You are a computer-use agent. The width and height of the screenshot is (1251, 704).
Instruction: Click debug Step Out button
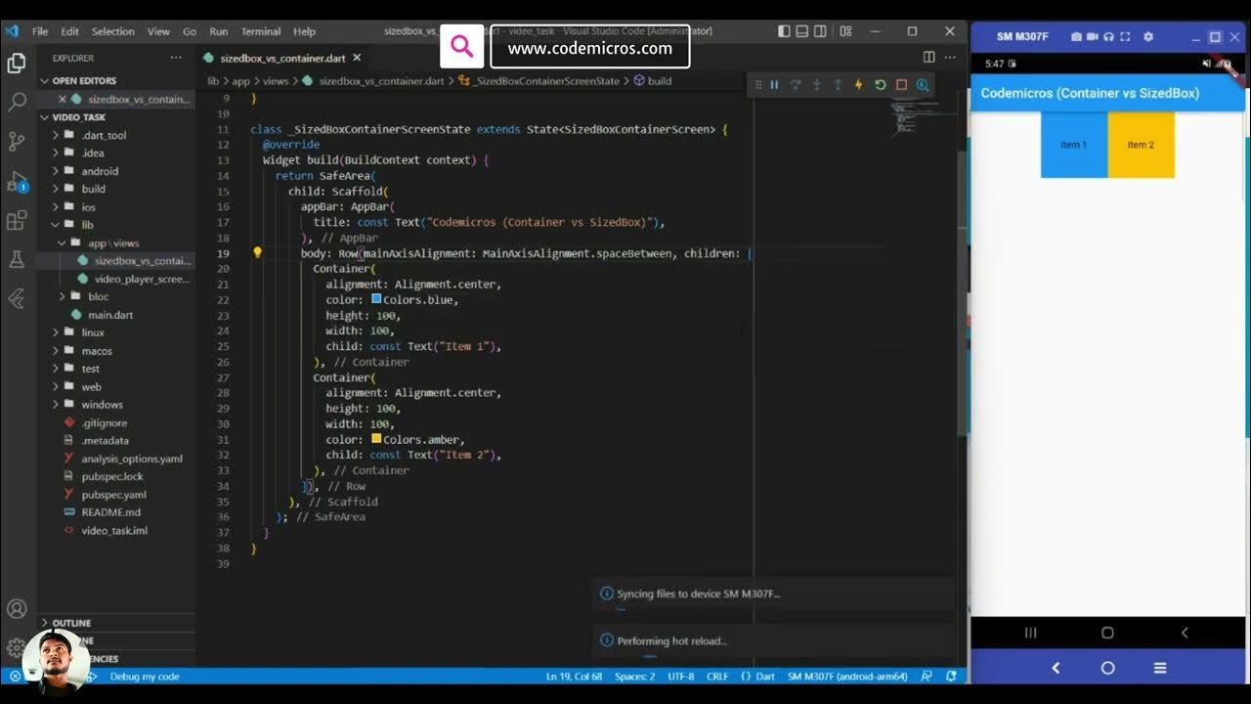click(838, 85)
